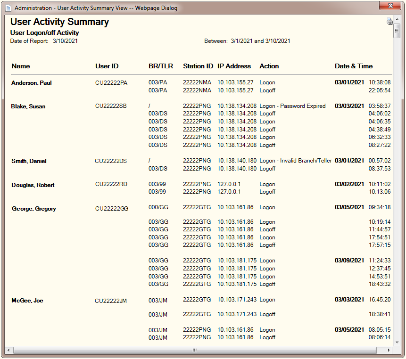Click the 10.103.171.243 IP at 16:45:20
The height and width of the screenshot is (359, 406).
click(x=237, y=300)
